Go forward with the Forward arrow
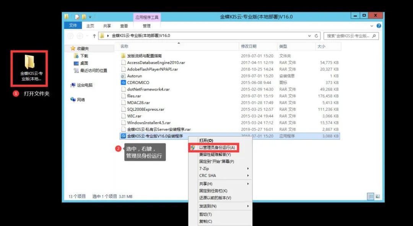The height and width of the screenshot is (226, 413). tap(80, 36)
